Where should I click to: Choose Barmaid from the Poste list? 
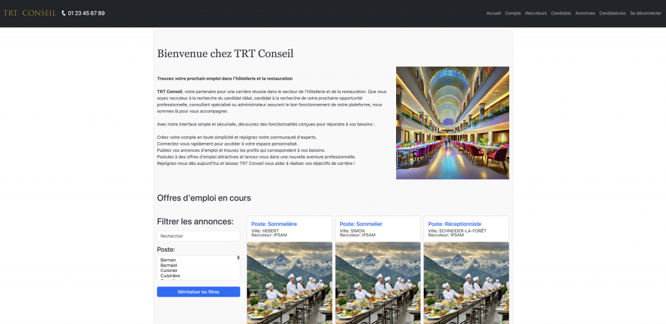[168, 265]
